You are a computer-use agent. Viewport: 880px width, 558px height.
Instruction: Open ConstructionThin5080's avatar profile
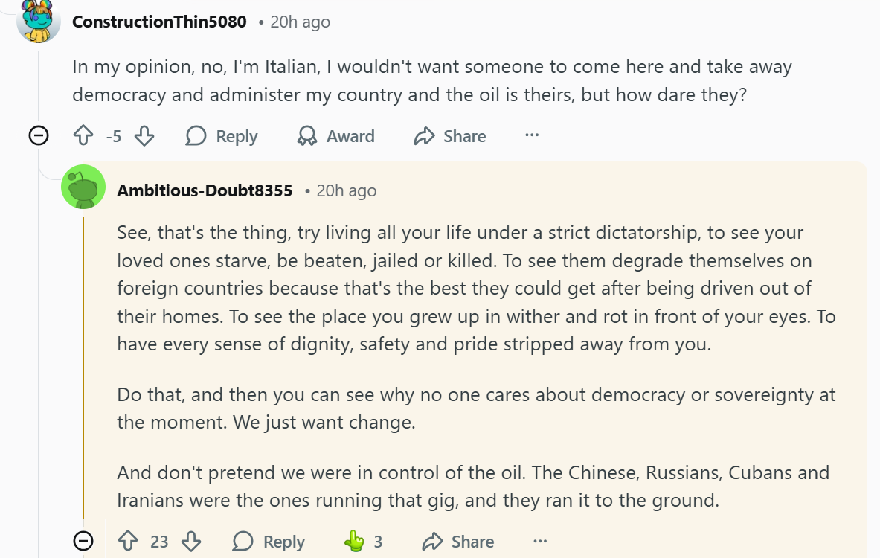pyautogui.click(x=39, y=22)
